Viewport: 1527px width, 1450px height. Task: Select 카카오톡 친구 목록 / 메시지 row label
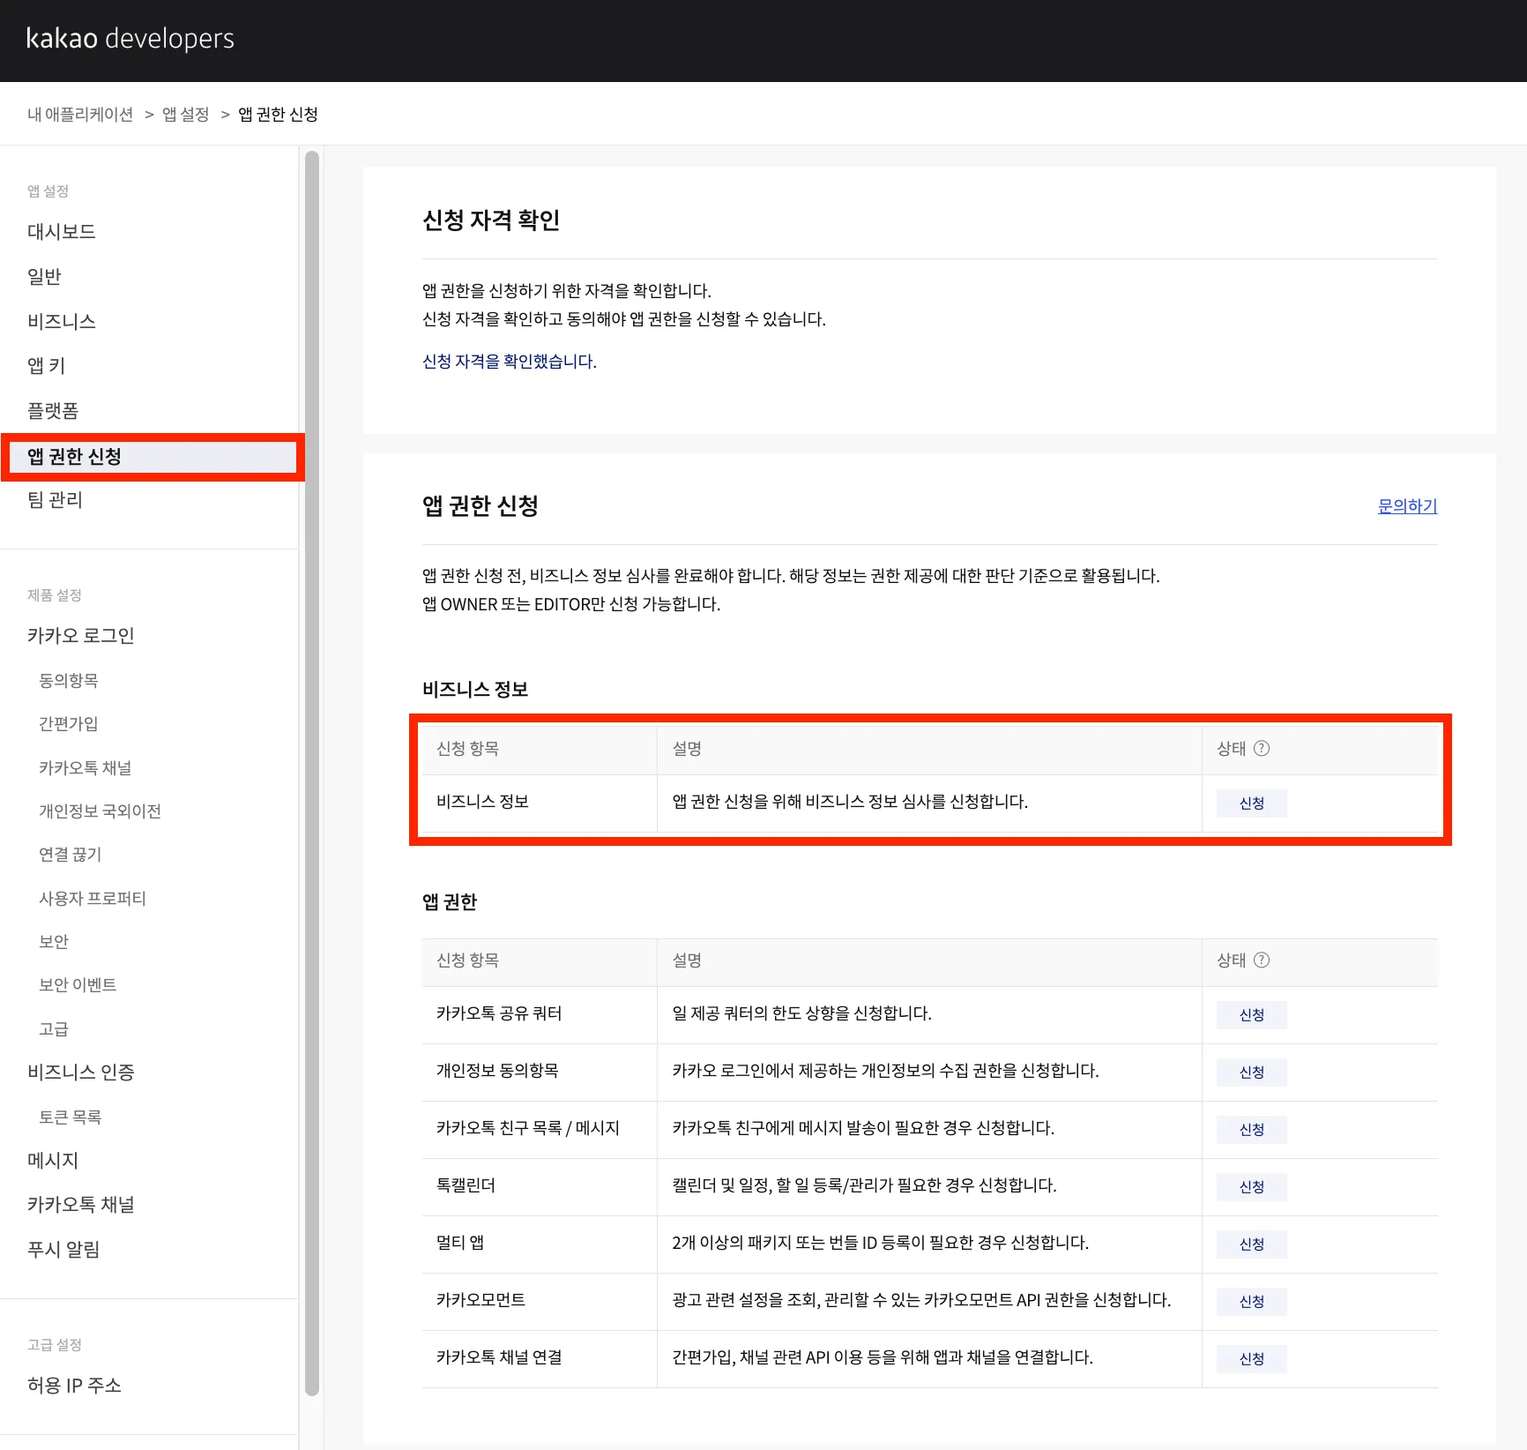pos(528,1127)
